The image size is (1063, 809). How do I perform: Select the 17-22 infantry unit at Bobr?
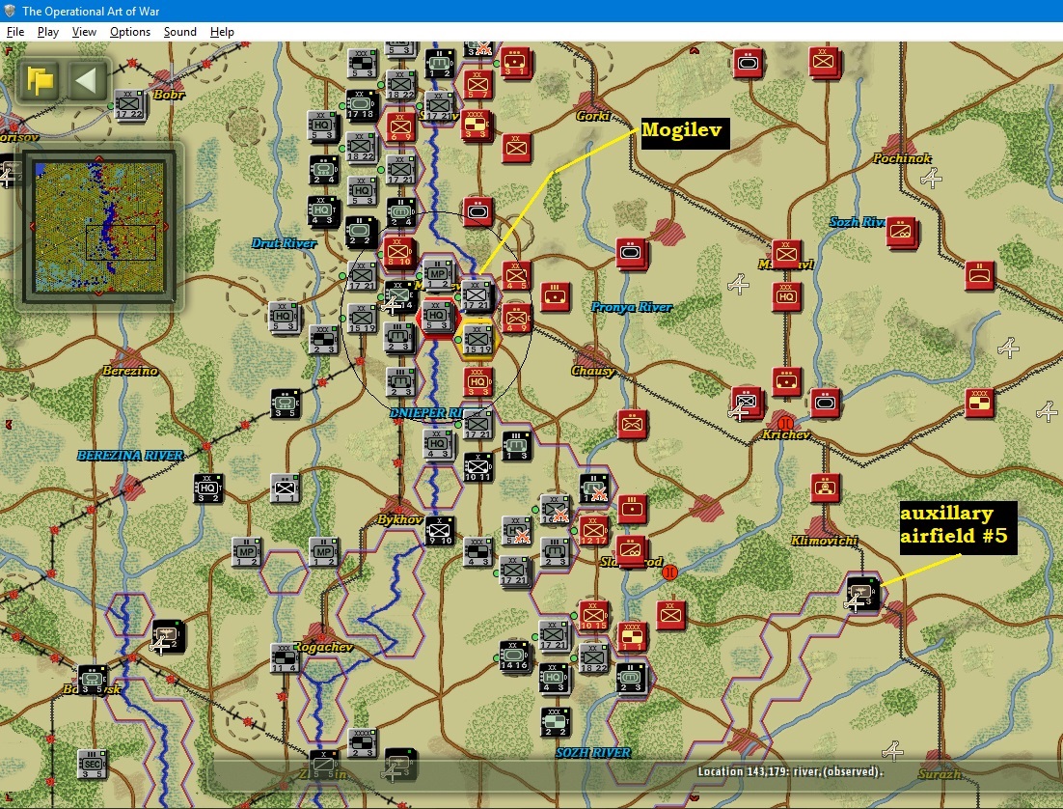[130, 104]
